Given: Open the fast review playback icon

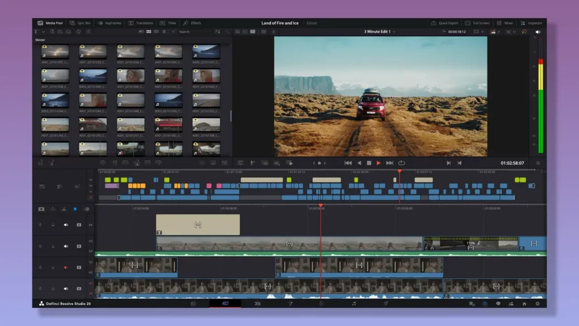Looking at the screenshot, I should [290, 163].
